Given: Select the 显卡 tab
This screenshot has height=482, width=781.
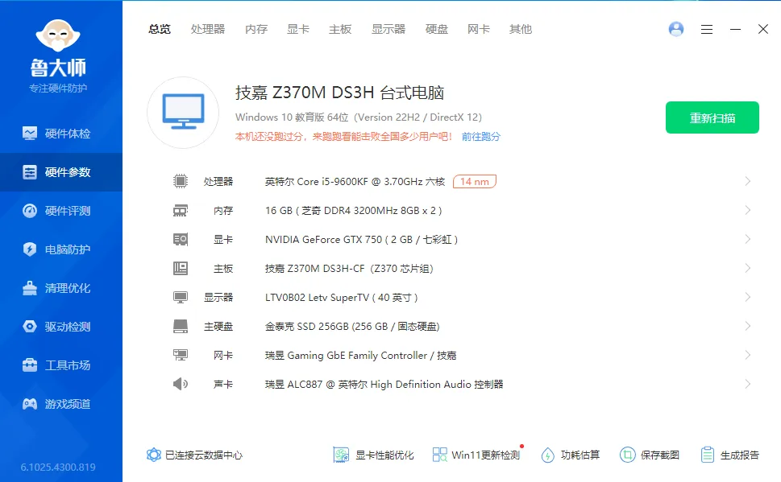Looking at the screenshot, I should pos(298,29).
